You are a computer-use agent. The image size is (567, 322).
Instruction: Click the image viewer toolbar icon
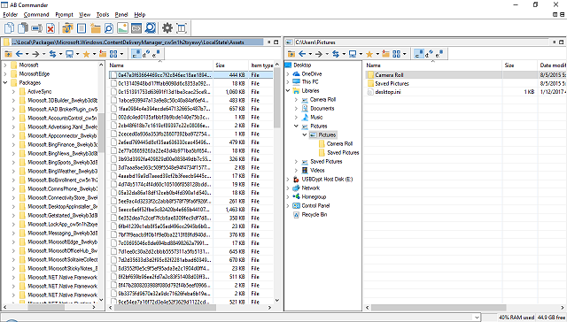point(122,27)
